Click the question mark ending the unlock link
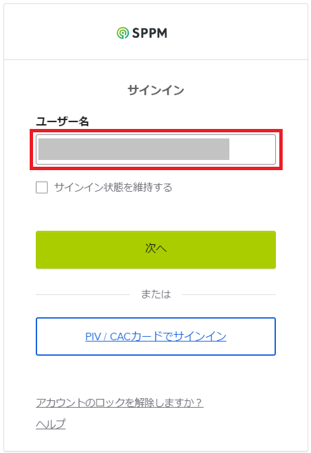311x453 pixels. pos(198,402)
